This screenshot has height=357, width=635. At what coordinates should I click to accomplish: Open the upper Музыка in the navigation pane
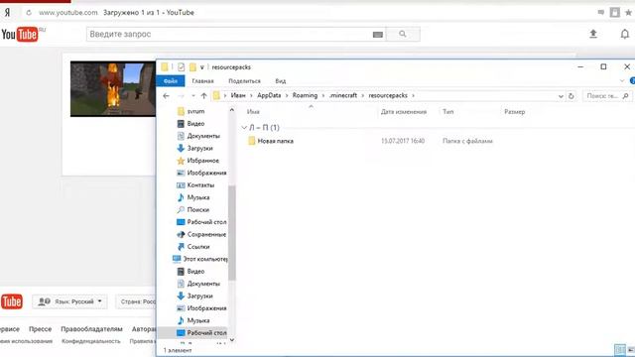click(x=193, y=197)
